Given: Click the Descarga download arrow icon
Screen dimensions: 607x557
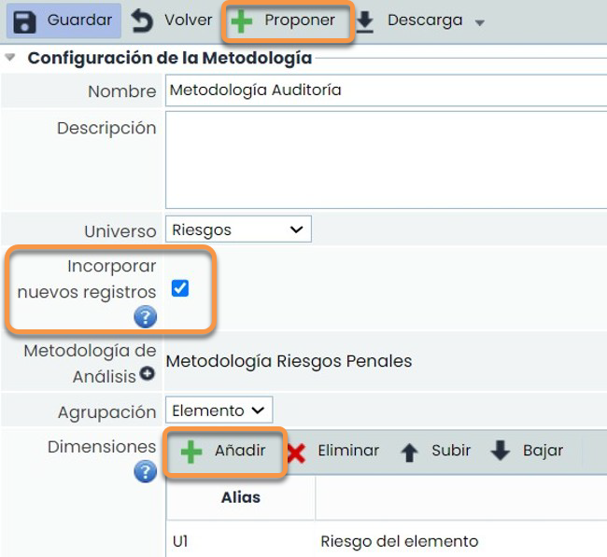Looking at the screenshot, I should [365, 21].
